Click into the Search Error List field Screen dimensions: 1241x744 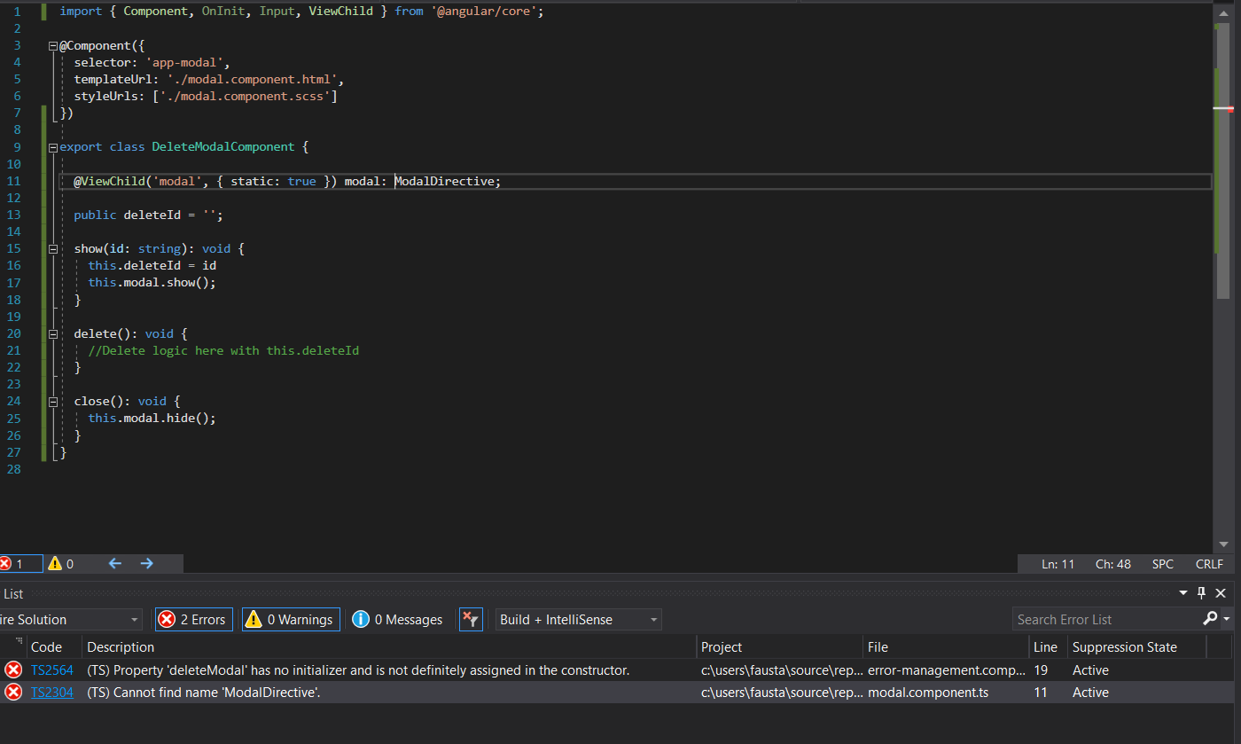(1106, 619)
